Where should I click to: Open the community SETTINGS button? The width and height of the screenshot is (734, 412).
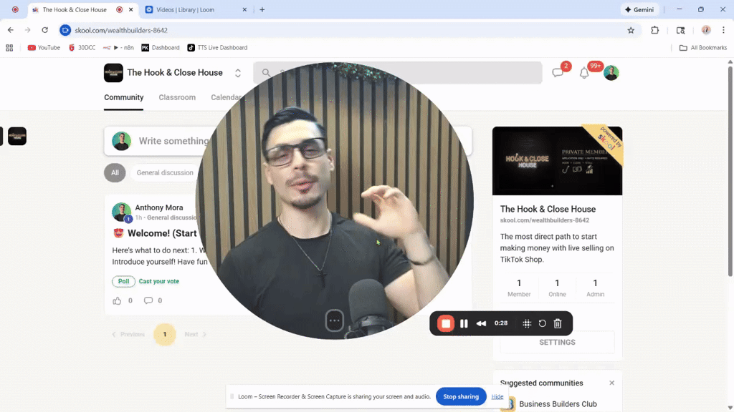click(x=557, y=343)
